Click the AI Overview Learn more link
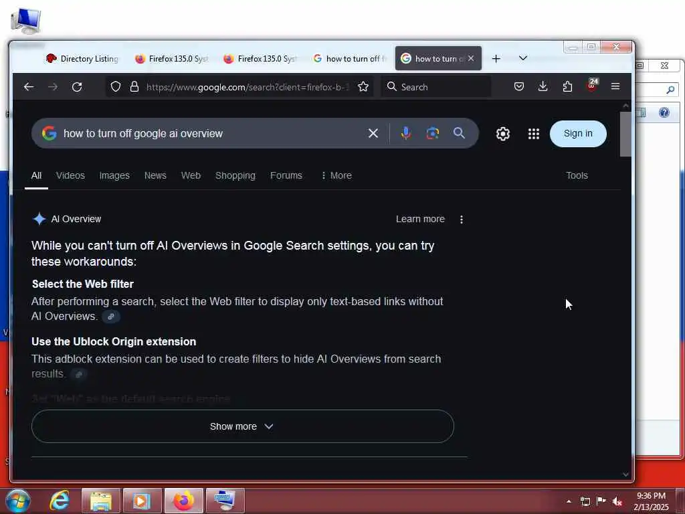 (x=420, y=219)
